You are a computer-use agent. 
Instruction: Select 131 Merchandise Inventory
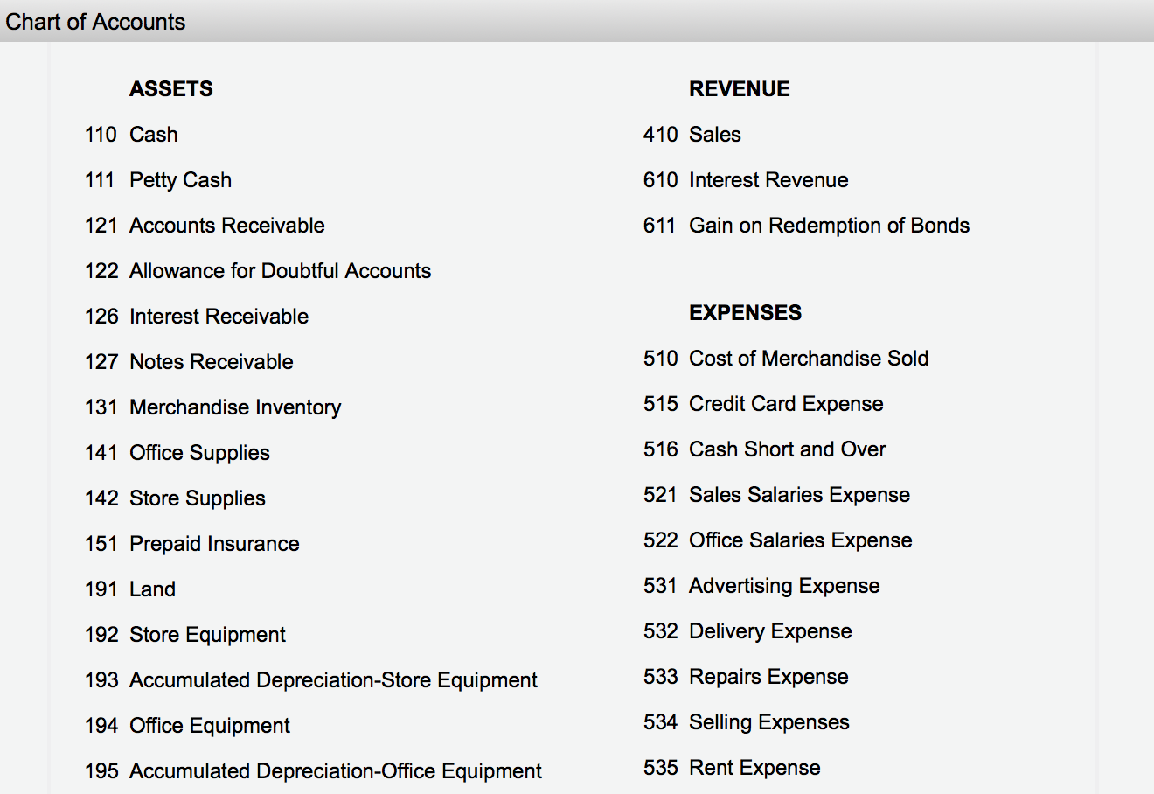[x=213, y=407]
